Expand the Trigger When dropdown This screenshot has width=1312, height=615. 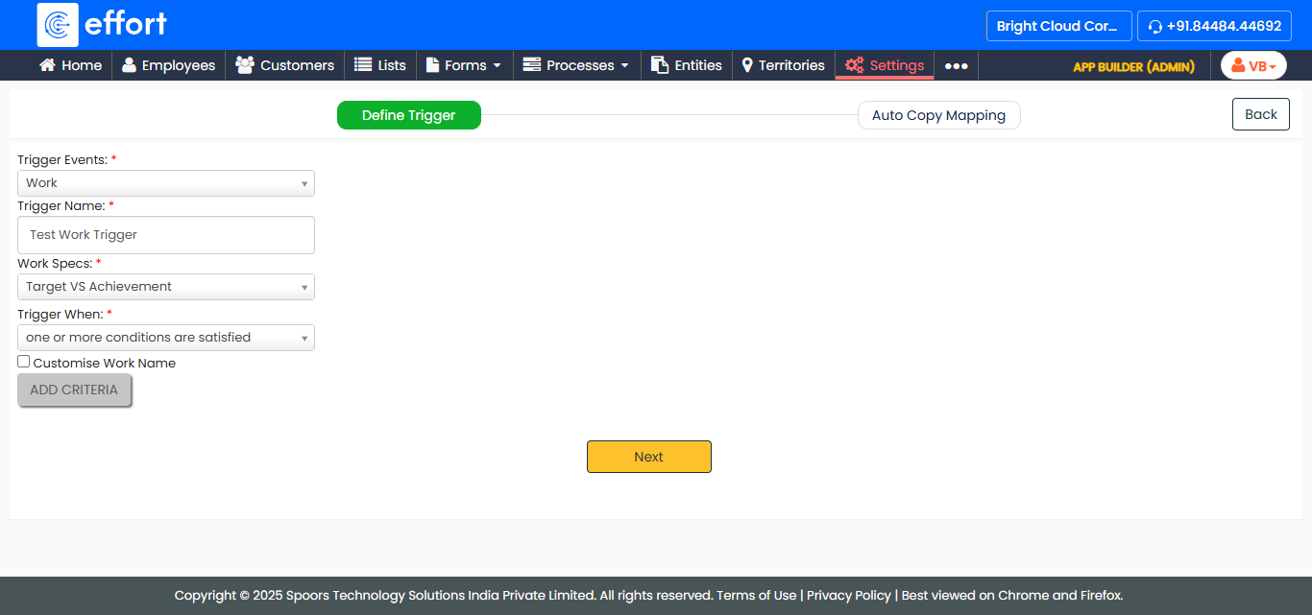pos(165,338)
